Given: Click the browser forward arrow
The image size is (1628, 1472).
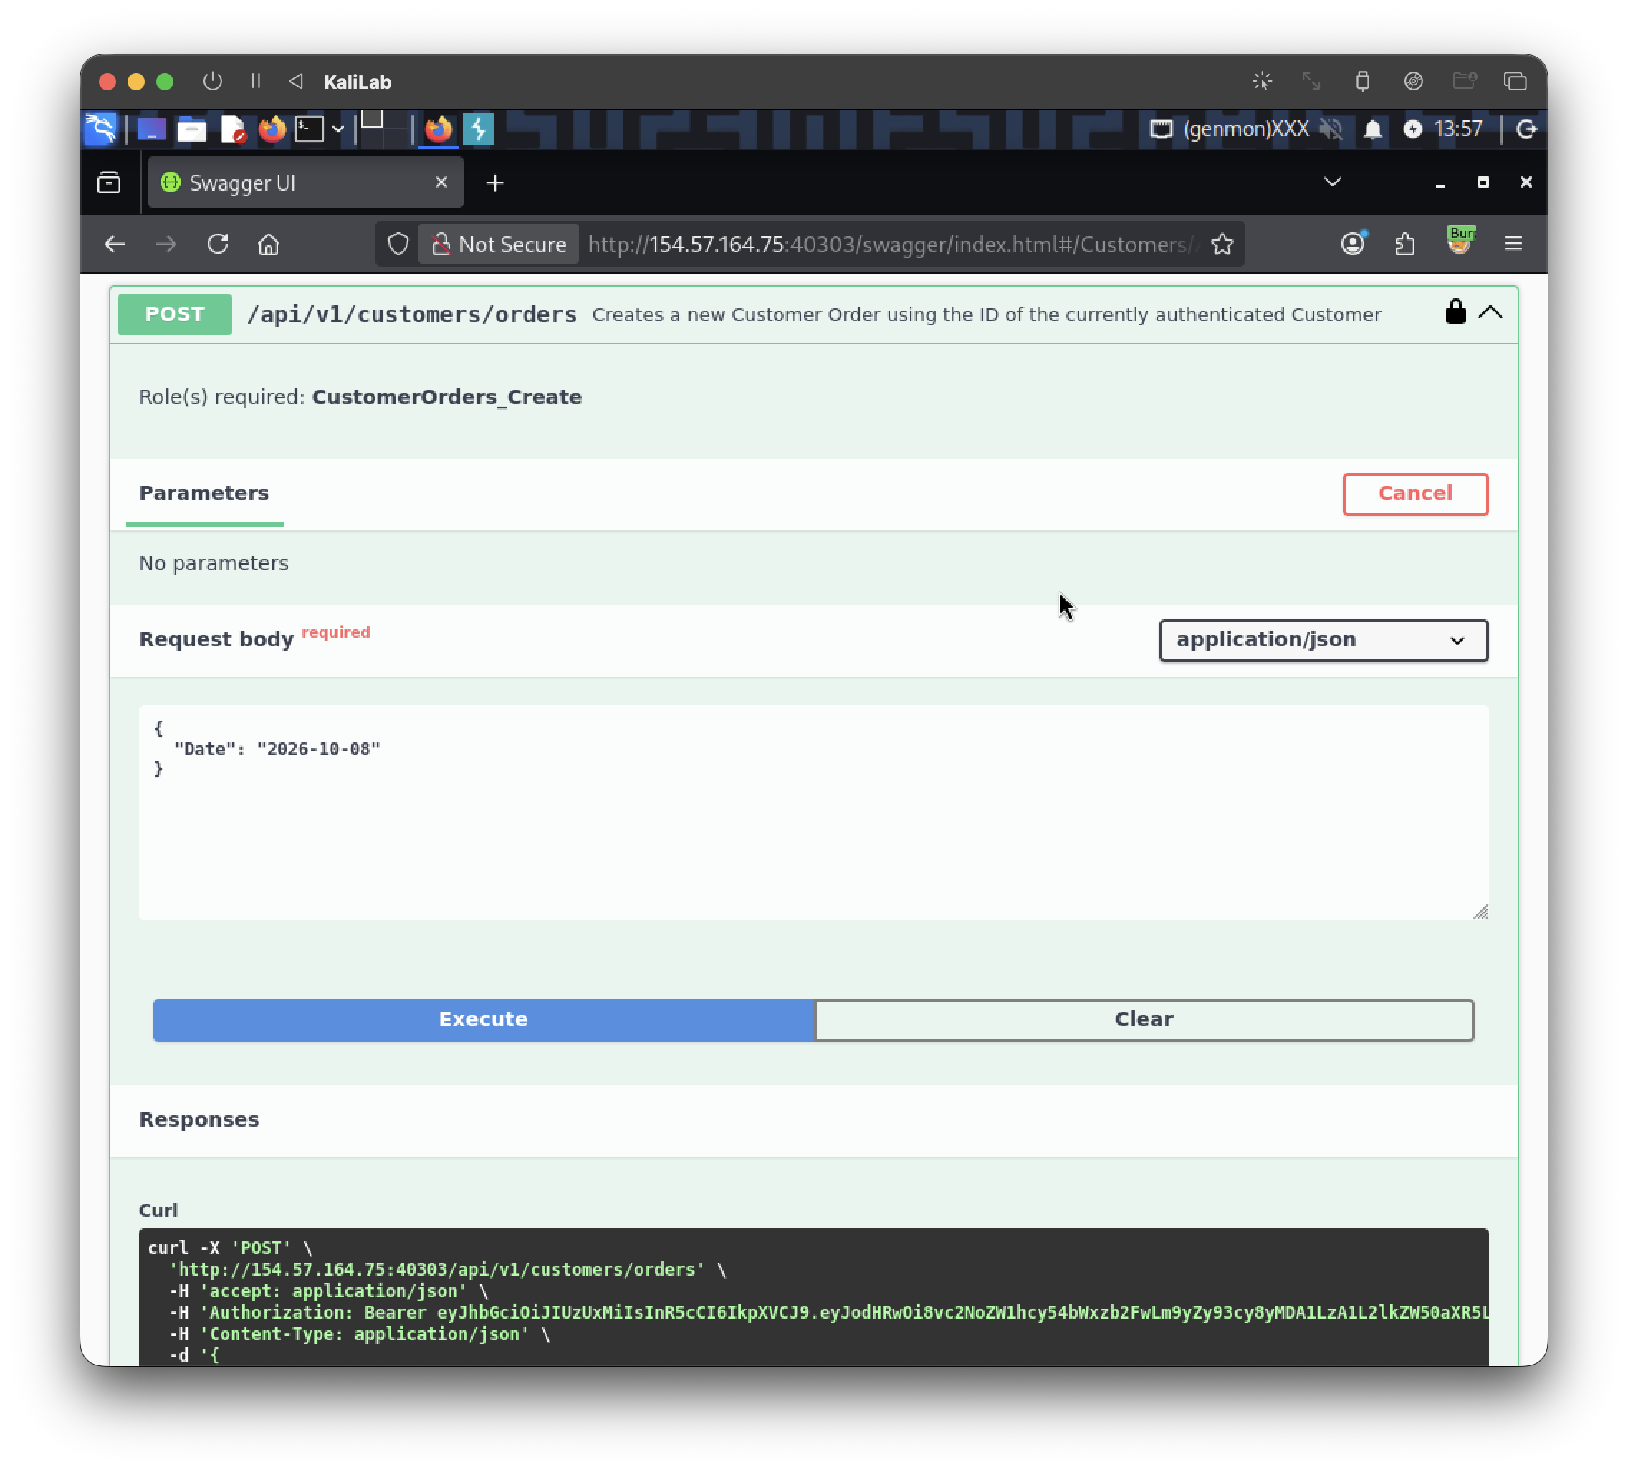Looking at the screenshot, I should [166, 244].
